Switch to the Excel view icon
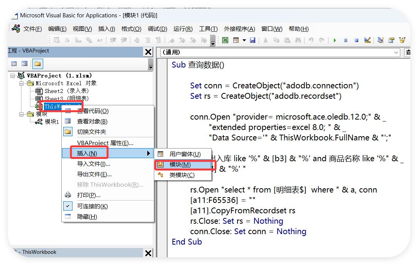 tap(225, 40)
